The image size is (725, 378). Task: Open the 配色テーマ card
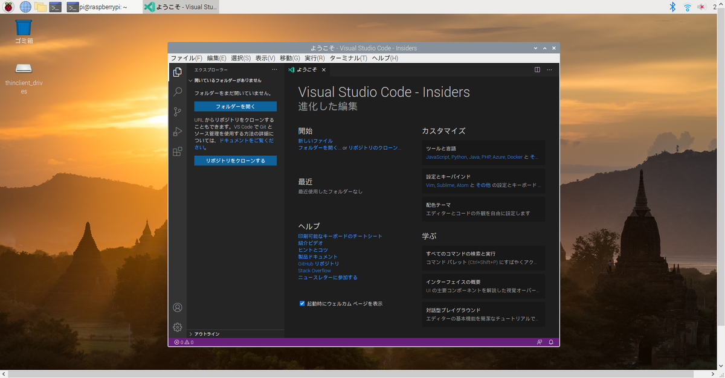483,209
